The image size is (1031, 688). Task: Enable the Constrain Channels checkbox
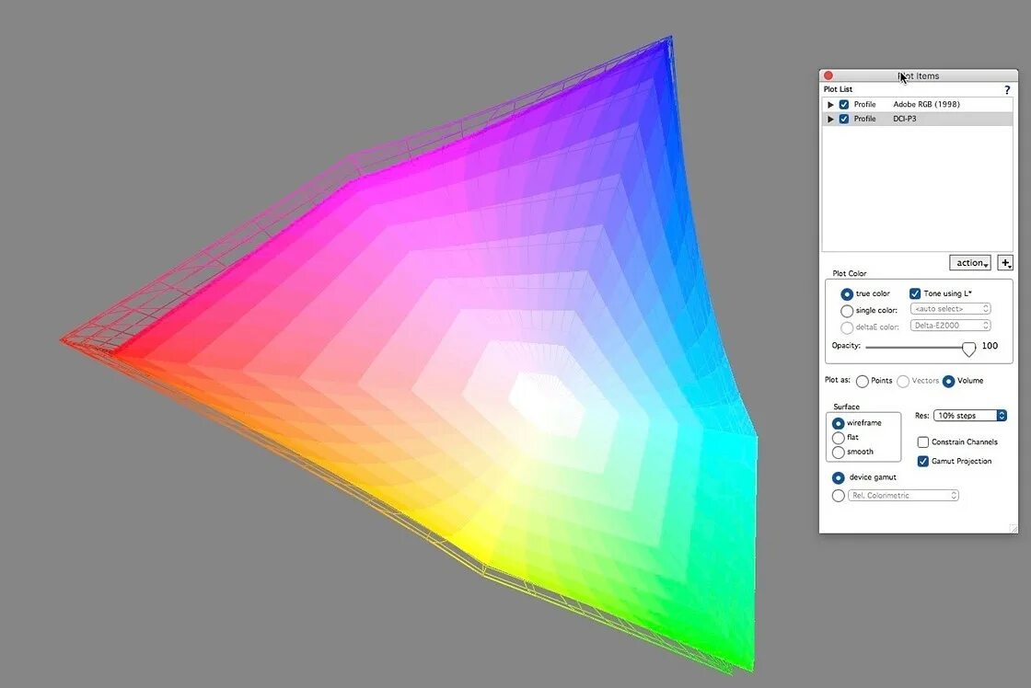(923, 442)
